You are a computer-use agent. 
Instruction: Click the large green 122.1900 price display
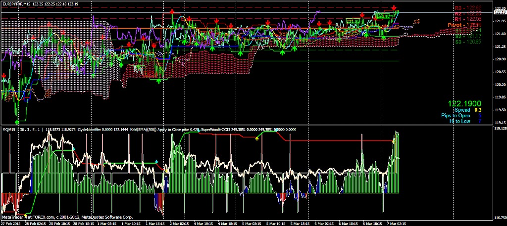(x=464, y=104)
